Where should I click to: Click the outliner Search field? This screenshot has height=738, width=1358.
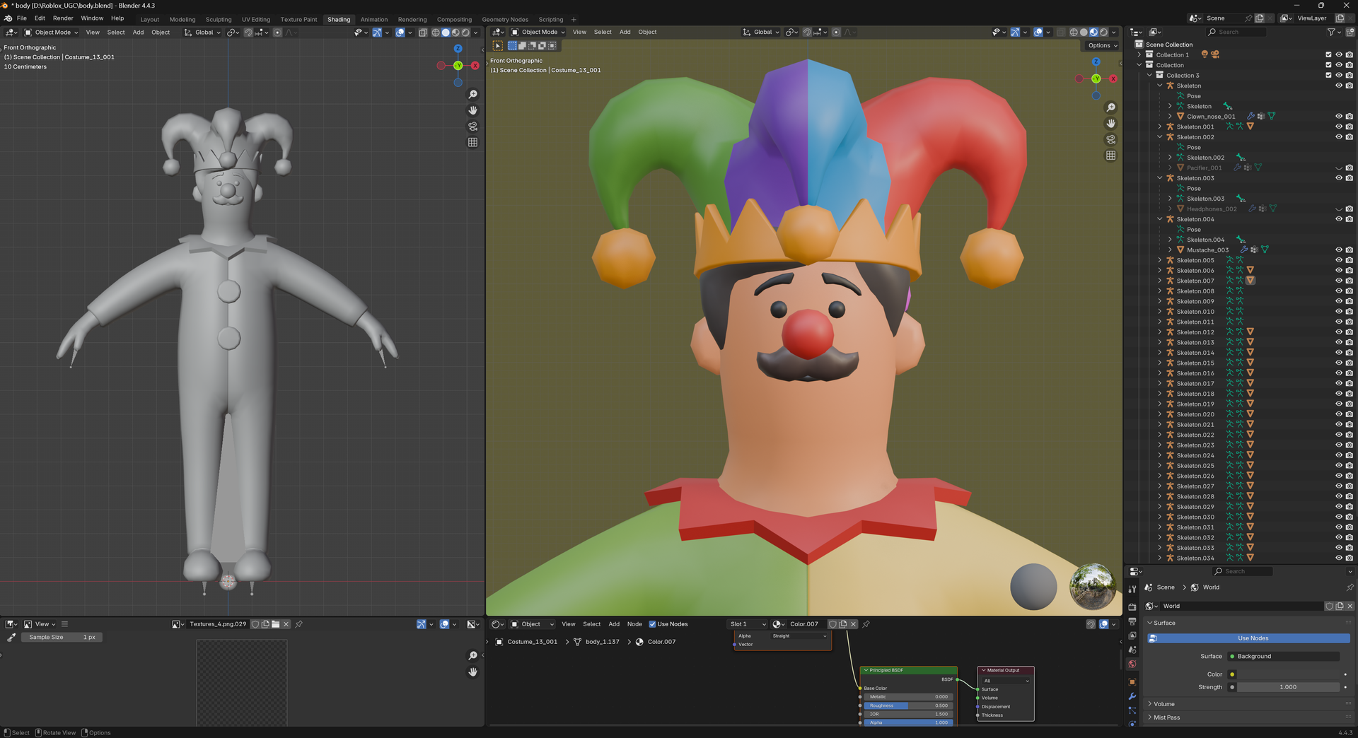(1236, 32)
